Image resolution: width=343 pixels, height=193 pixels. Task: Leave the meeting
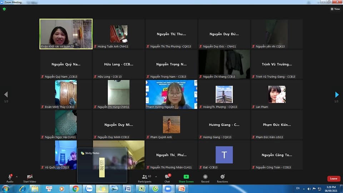click(334, 179)
